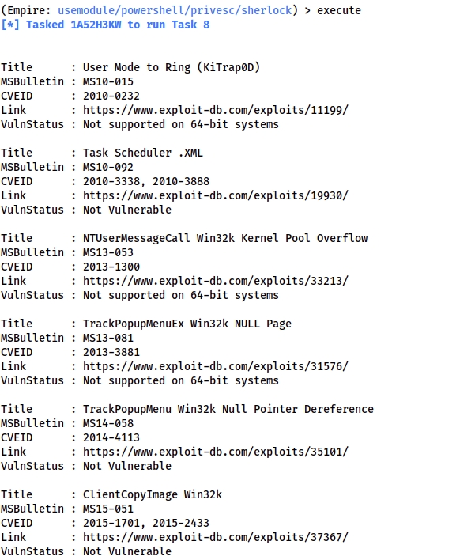The width and height of the screenshot is (475, 560).
Task: Click the MS10-015 bulletin value
Action: (x=108, y=81)
